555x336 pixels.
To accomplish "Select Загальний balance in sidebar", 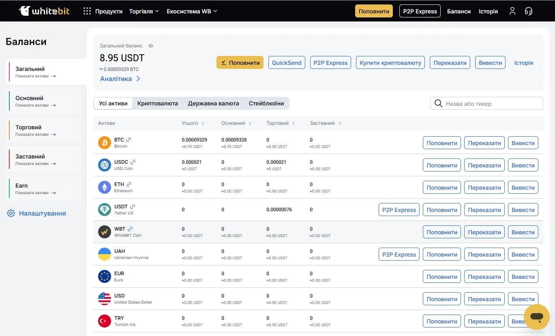I will [x=46, y=72].
